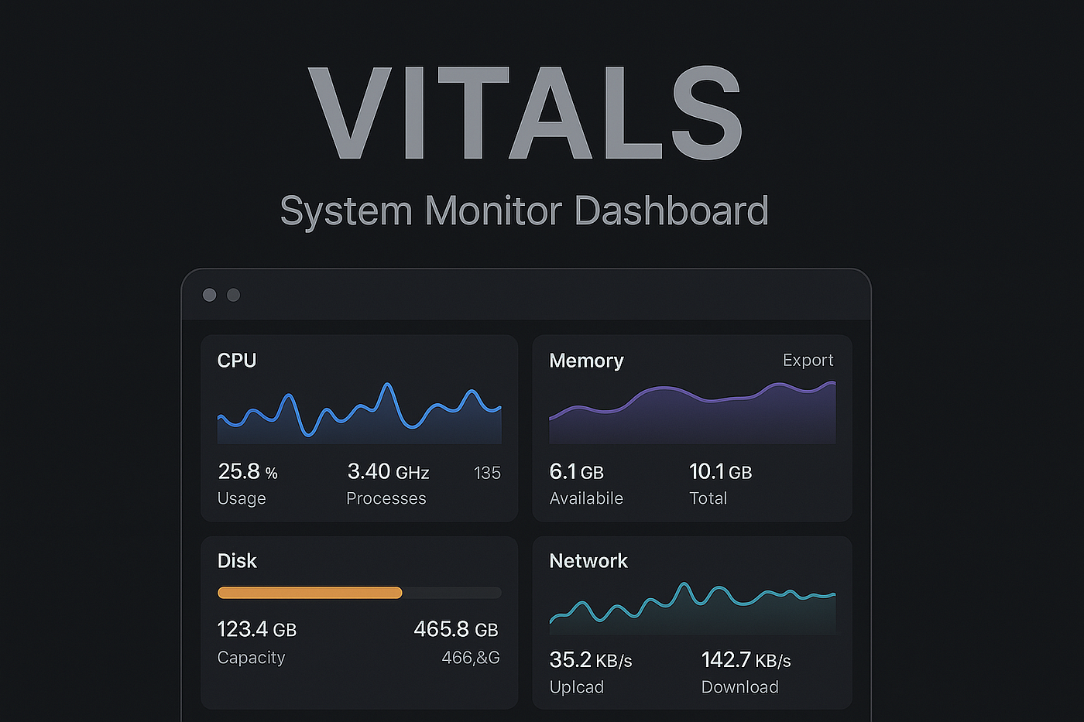This screenshot has height=722, width=1084.
Task: Click the orange Disk usage bar
Action: pos(310,593)
